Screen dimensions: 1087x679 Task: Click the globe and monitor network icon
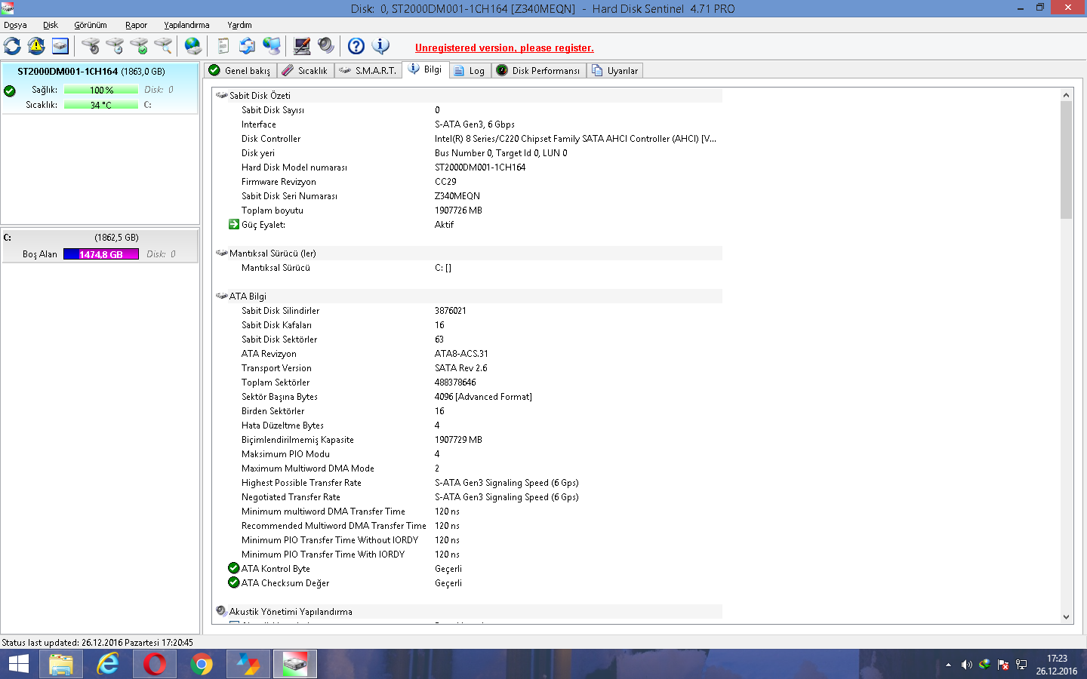(x=272, y=46)
